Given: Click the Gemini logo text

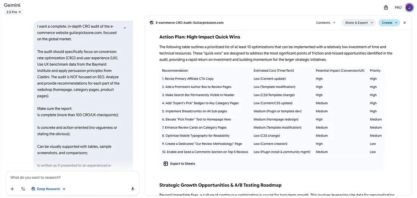Looking at the screenshot, I should coord(12,5).
